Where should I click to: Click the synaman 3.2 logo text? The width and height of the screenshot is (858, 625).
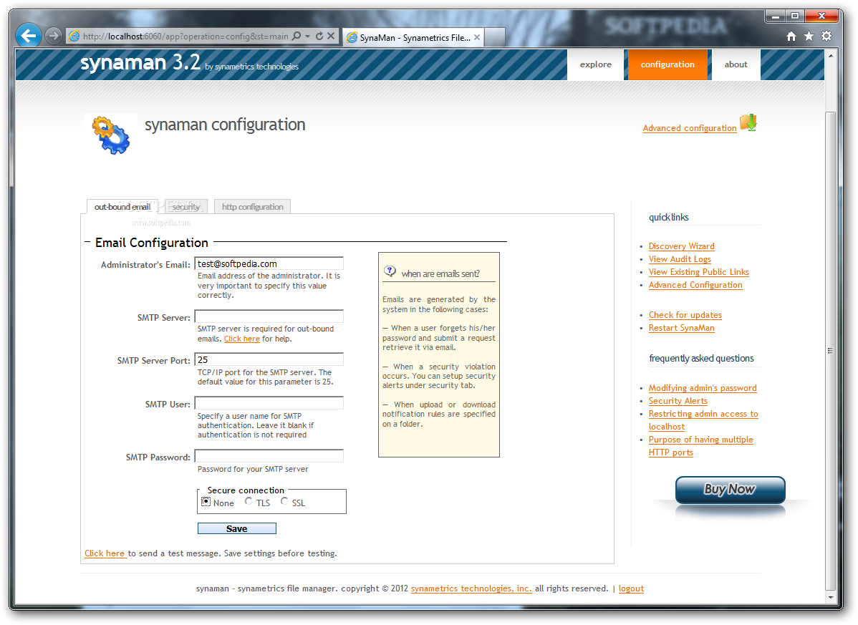click(140, 63)
